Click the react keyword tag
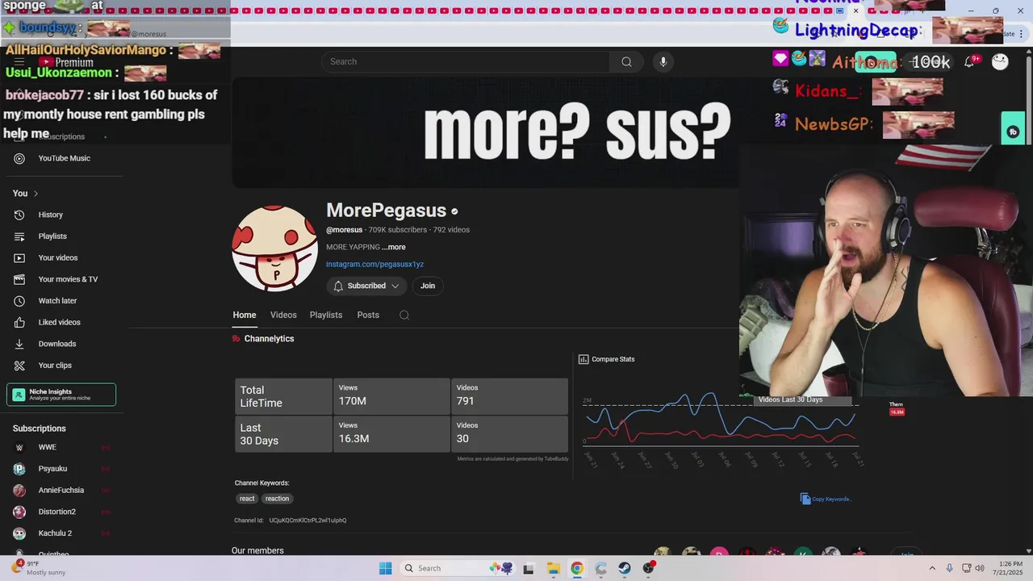 point(247,499)
